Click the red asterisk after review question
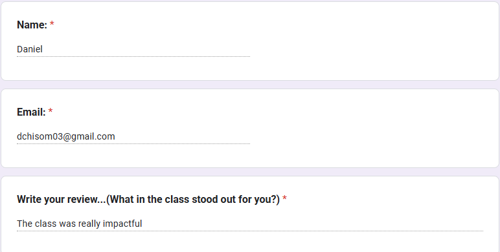500x252 pixels. 284,199
